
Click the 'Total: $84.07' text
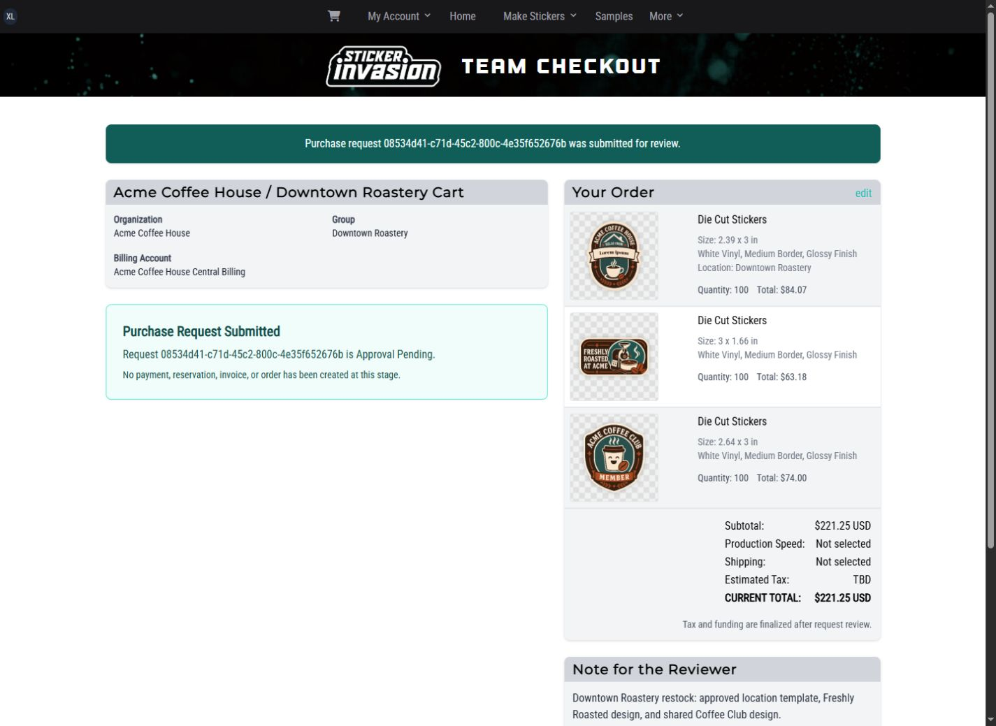(x=781, y=290)
